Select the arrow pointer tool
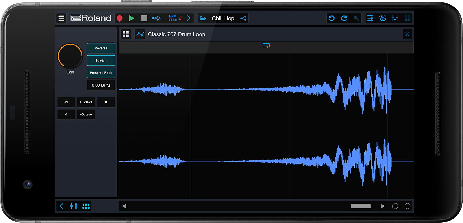Image resolution: width=463 pixels, height=223 pixels. (x=356, y=18)
